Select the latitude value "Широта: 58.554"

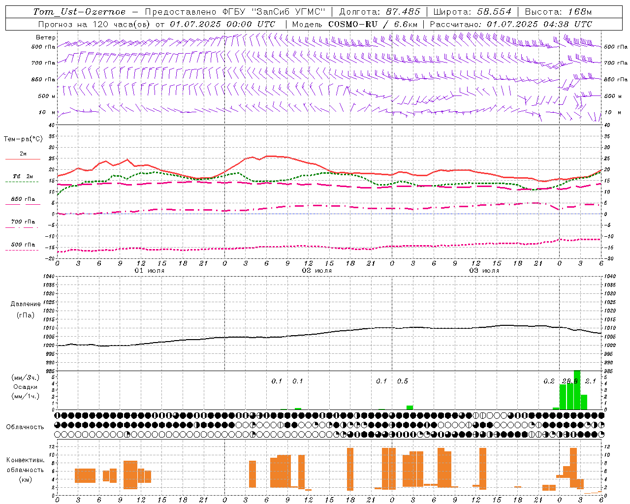(x=472, y=12)
